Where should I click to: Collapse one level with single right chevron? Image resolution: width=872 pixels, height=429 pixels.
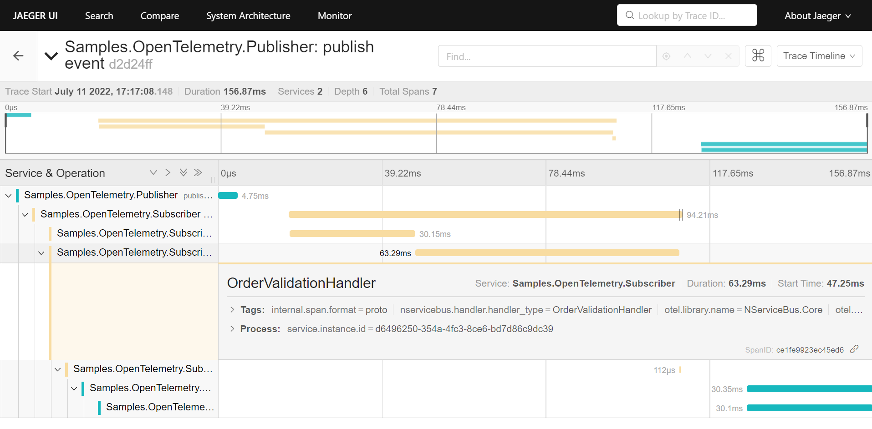tap(168, 172)
